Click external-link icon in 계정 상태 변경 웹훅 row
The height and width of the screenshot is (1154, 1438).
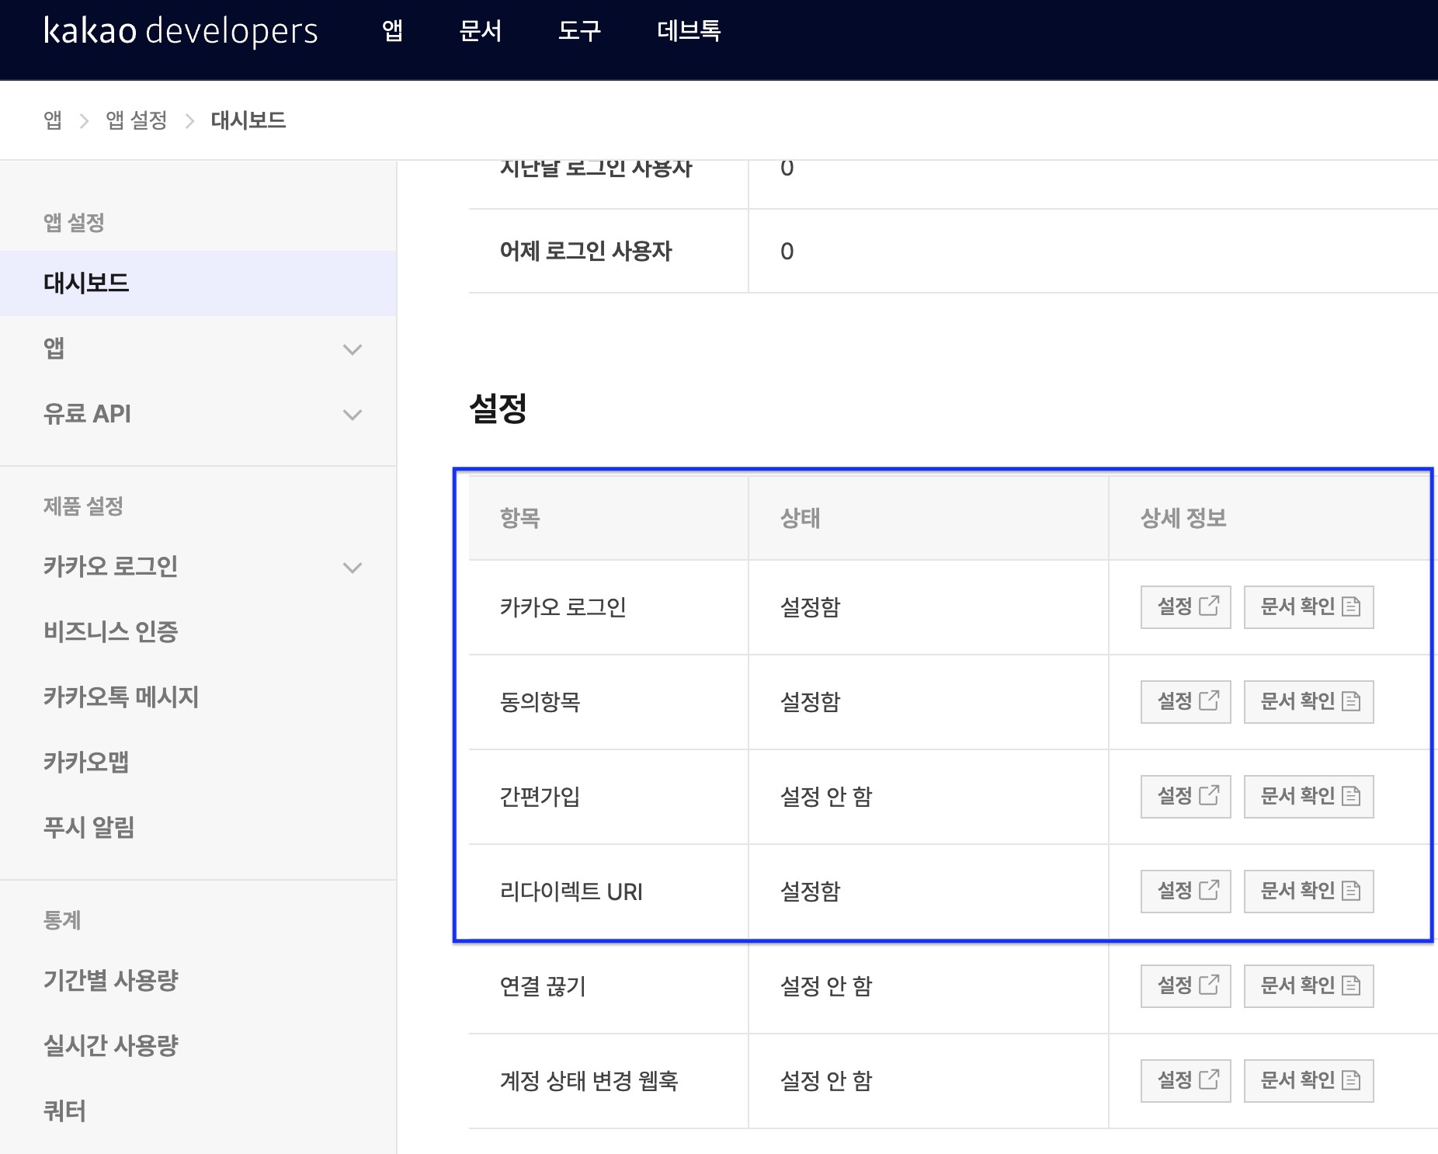[x=1209, y=1079]
